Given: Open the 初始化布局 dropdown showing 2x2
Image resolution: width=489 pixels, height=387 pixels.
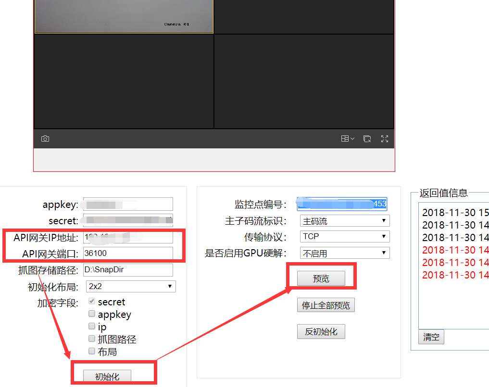Looking at the screenshot, I should pos(131,287).
